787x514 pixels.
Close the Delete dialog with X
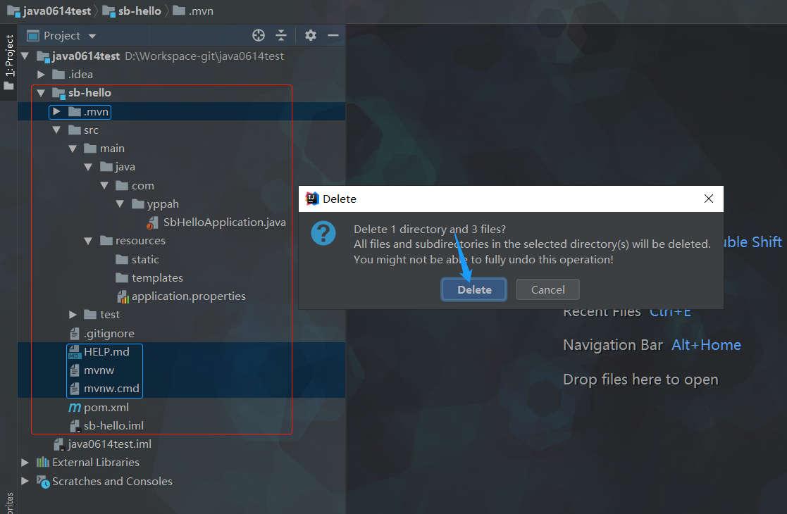[709, 199]
